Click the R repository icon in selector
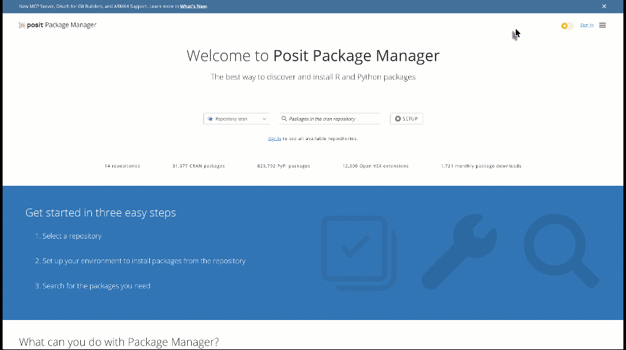 (210, 119)
